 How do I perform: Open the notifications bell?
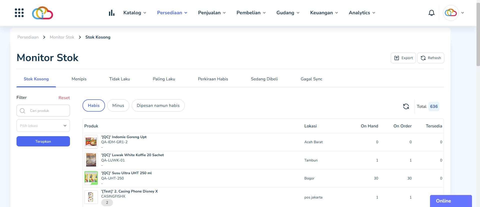pyautogui.click(x=431, y=13)
